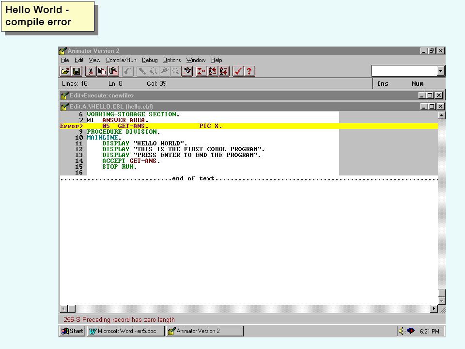
Task: Open the Options menu
Action: coord(172,60)
